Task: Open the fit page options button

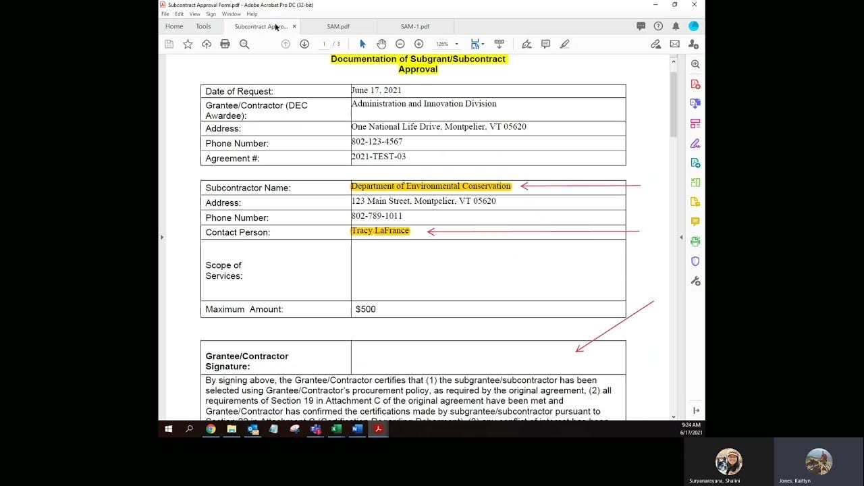Action: click(x=477, y=44)
